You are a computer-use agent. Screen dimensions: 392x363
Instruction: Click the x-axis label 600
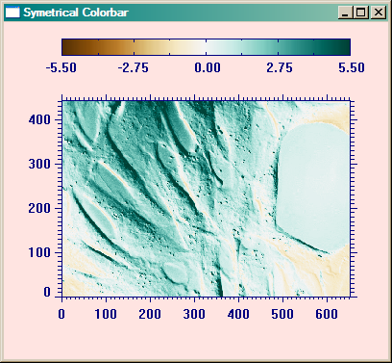tap(327, 314)
